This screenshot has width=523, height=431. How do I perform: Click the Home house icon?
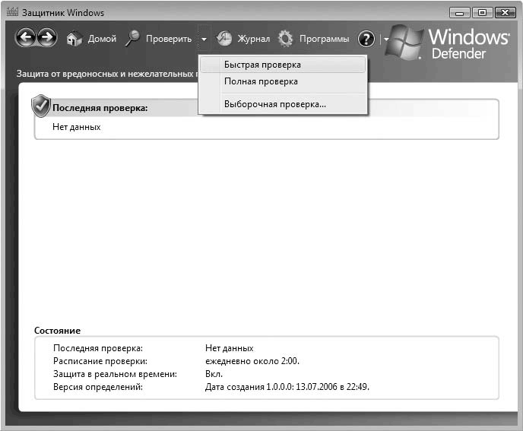click(74, 39)
